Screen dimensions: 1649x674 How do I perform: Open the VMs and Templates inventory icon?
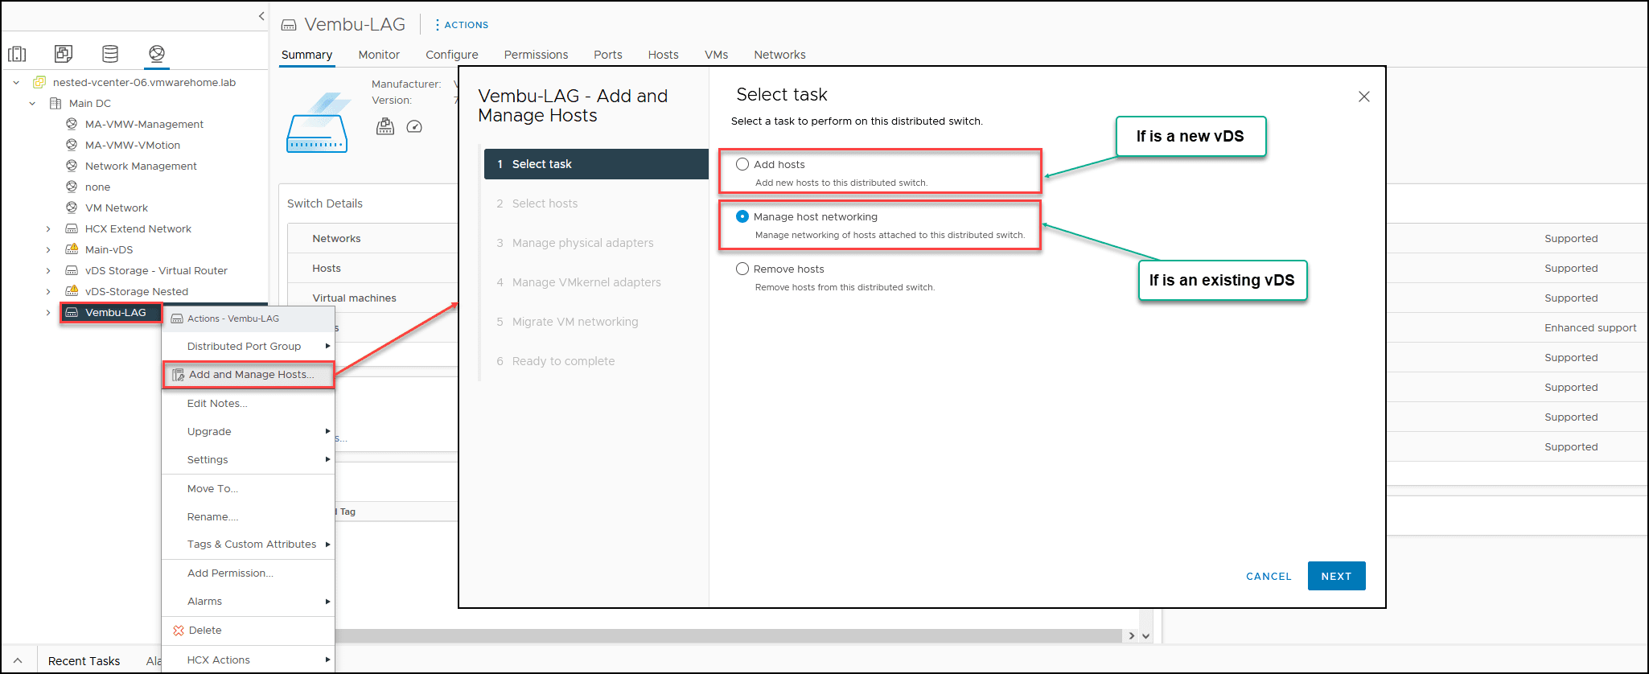tap(64, 54)
